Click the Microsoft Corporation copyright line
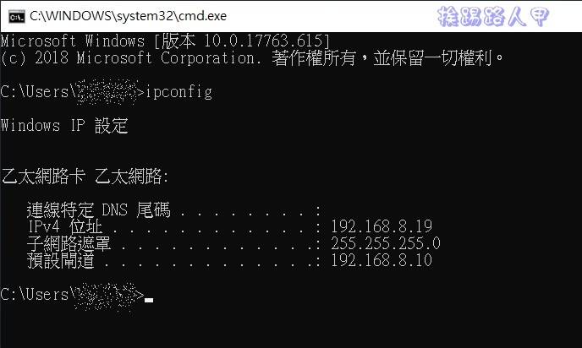Viewport: 582px width, 348px height. (x=251, y=58)
